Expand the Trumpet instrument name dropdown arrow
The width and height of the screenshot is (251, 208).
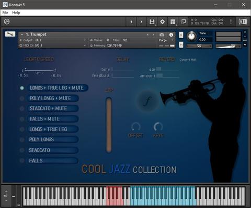pyautogui.click(x=22, y=35)
